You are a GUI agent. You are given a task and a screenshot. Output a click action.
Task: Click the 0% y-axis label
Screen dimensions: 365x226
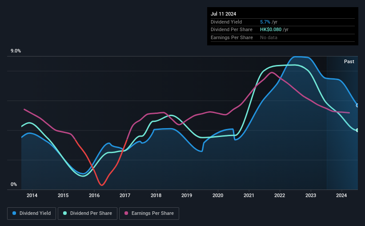(x=14, y=184)
